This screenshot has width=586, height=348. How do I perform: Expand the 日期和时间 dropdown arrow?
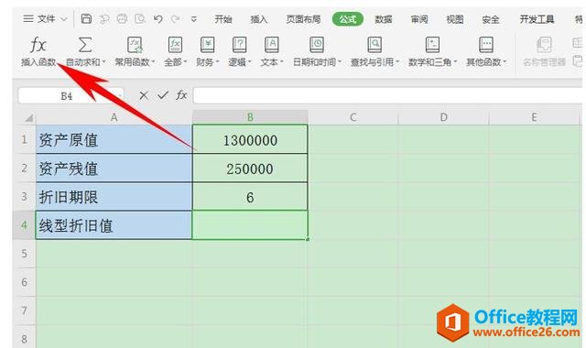pos(340,62)
